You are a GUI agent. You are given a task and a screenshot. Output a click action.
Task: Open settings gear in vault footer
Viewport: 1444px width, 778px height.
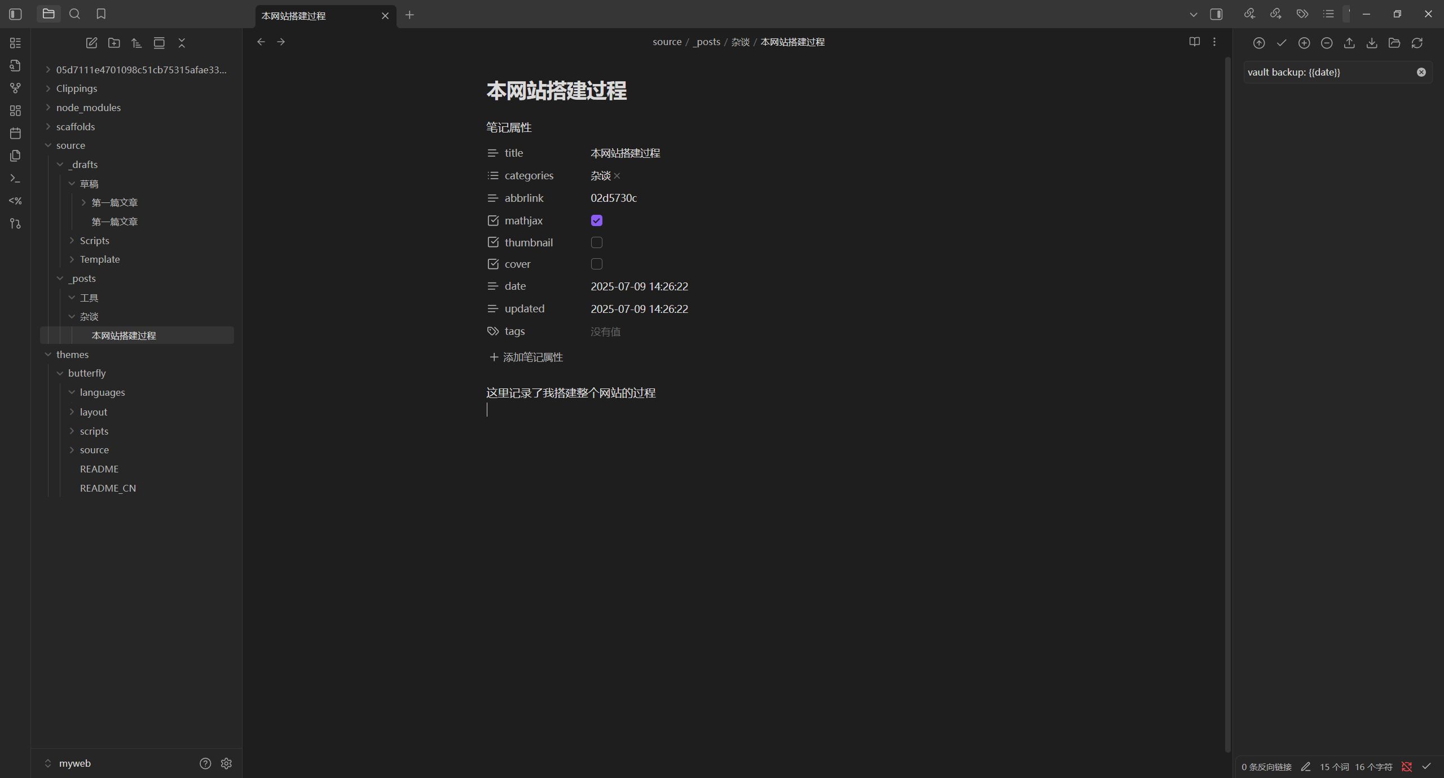[226, 763]
